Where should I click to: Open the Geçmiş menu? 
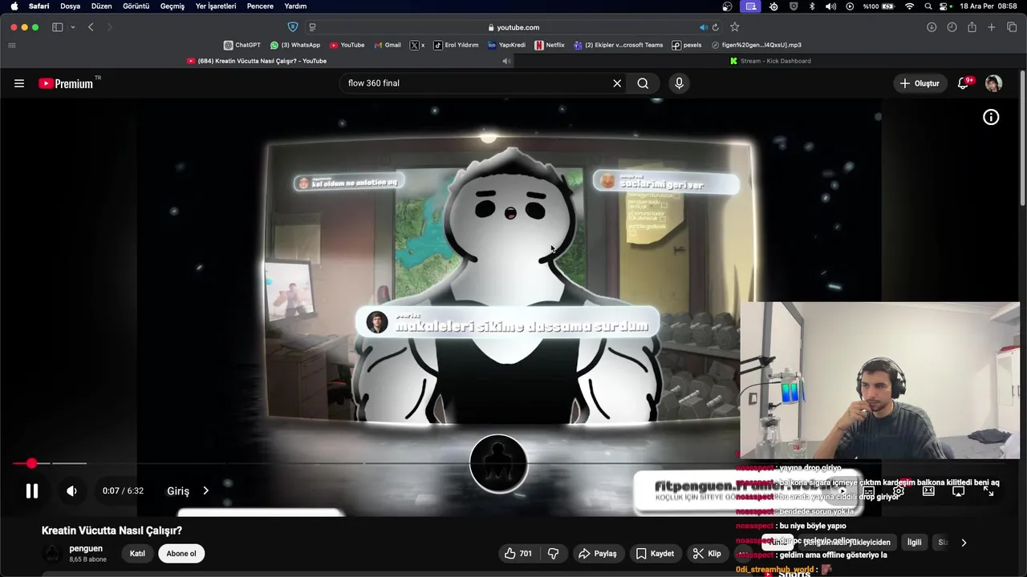click(172, 6)
